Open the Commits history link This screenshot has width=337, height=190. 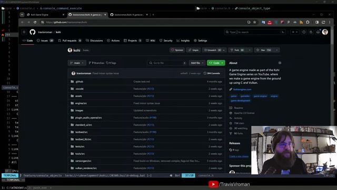(212, 73)
